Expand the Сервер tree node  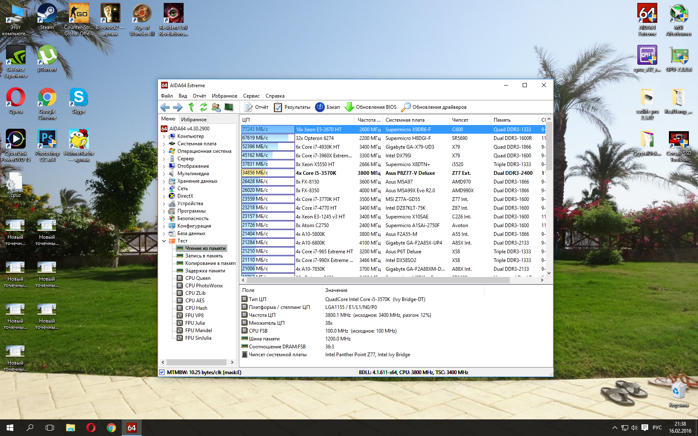164,159
